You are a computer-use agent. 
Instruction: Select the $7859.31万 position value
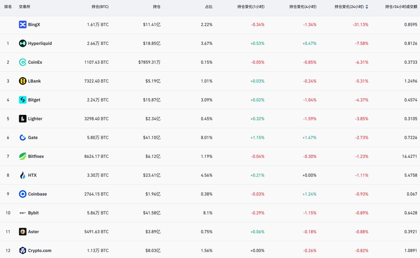click(x=149, y=62)
